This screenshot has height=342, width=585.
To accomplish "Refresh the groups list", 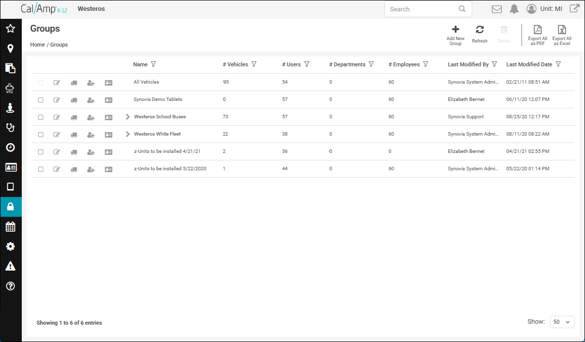I will point(480,35).
